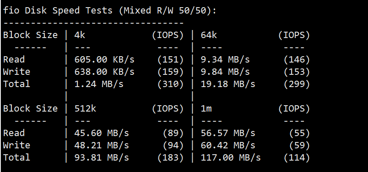Screen dimensions: 368x172
Task: Click the 9.34 MB/s read speed
Action: point(225,60)
